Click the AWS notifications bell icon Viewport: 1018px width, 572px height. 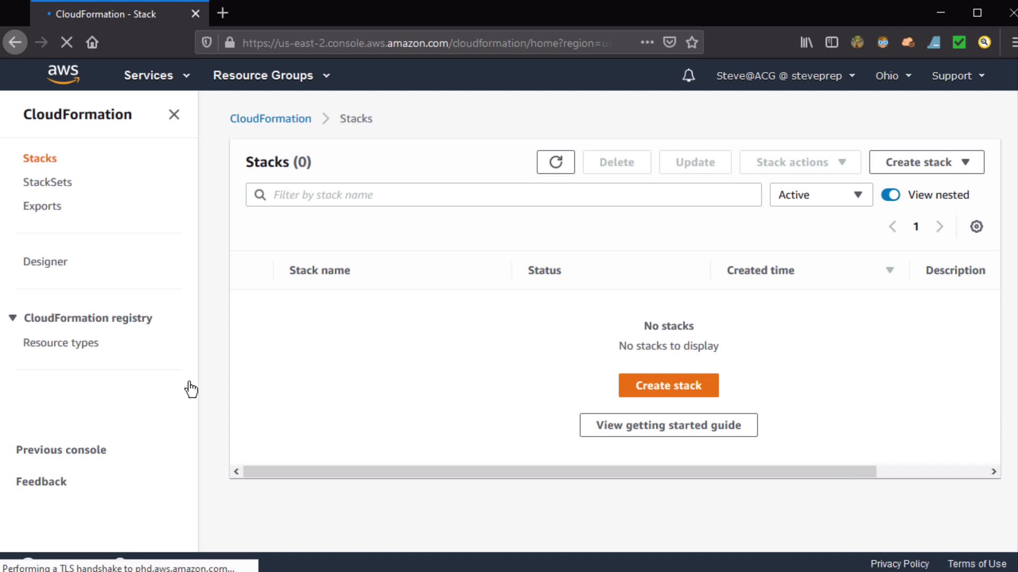click(x=688, y=76)
